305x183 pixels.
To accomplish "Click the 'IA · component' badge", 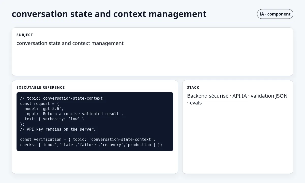I will pos(275,14).
